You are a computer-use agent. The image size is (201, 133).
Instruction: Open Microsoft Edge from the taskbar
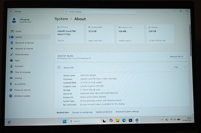(x=124, y=120)
